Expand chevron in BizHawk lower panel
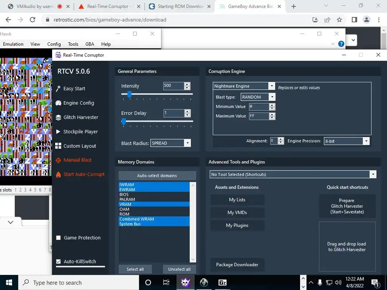The image size is (387, 290). coord(11,222)
